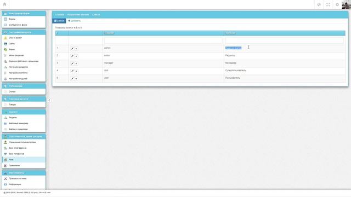351x197 pixels.
Task: Switch to the Список tab
Action: (x=59, y=21)
